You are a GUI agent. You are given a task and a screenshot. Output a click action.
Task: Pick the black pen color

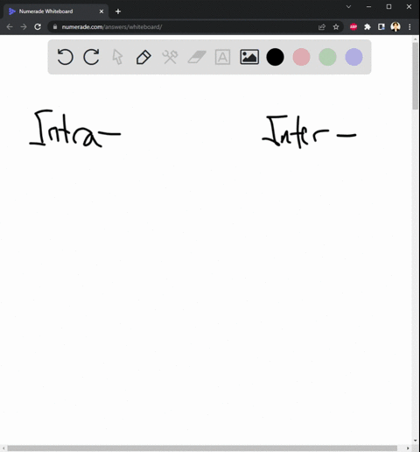point(275,57)
